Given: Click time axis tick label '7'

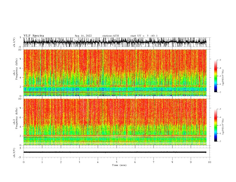Looking at the screenshot, I should tap(154, 162).
